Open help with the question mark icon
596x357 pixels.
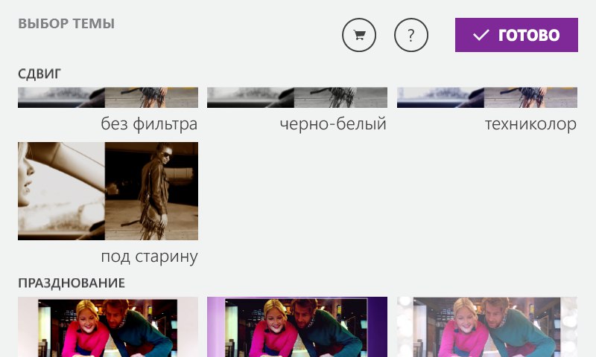click(411, 35)
